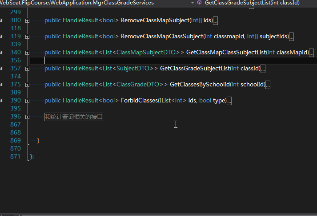This screenshot has height=216, width=317.
Task: Click line number 871
Action: [16, 156]
